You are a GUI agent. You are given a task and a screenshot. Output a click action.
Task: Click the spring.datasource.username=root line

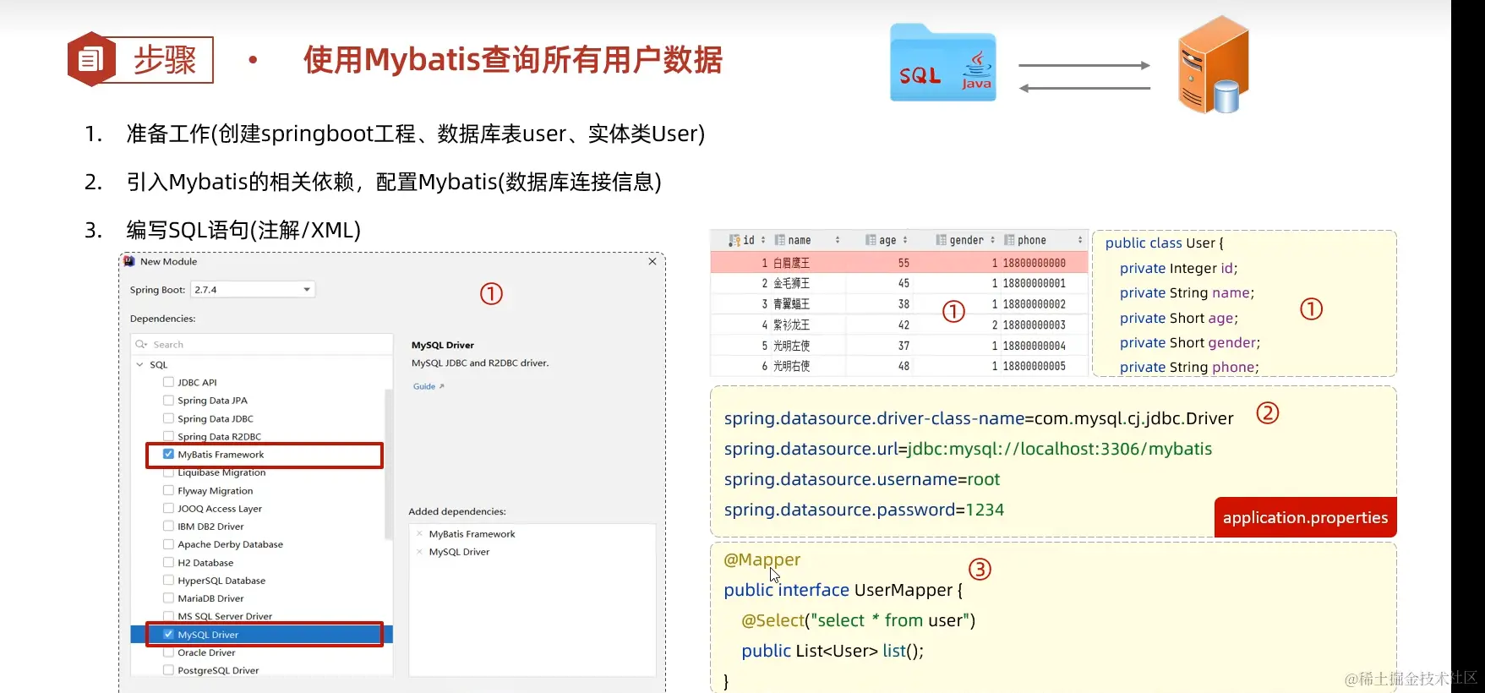pyautogui.click(x=861, y=479)
